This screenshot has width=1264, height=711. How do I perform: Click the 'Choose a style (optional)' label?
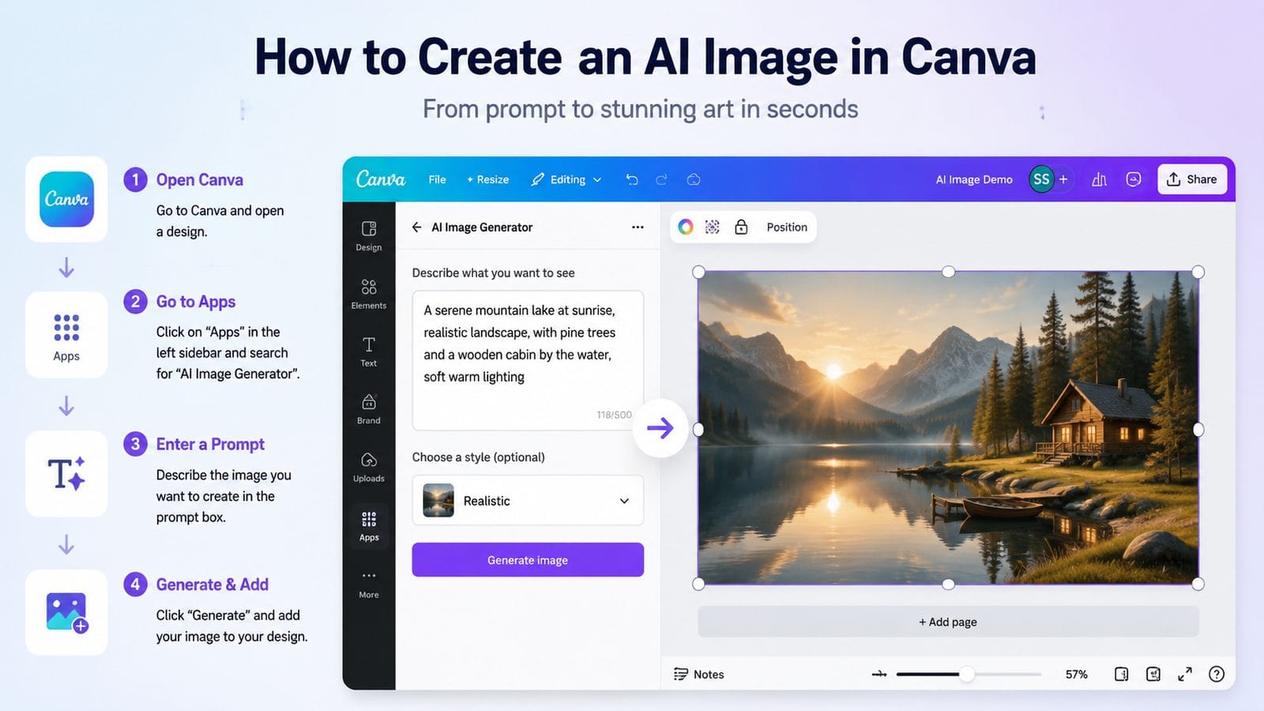[478, 457]
